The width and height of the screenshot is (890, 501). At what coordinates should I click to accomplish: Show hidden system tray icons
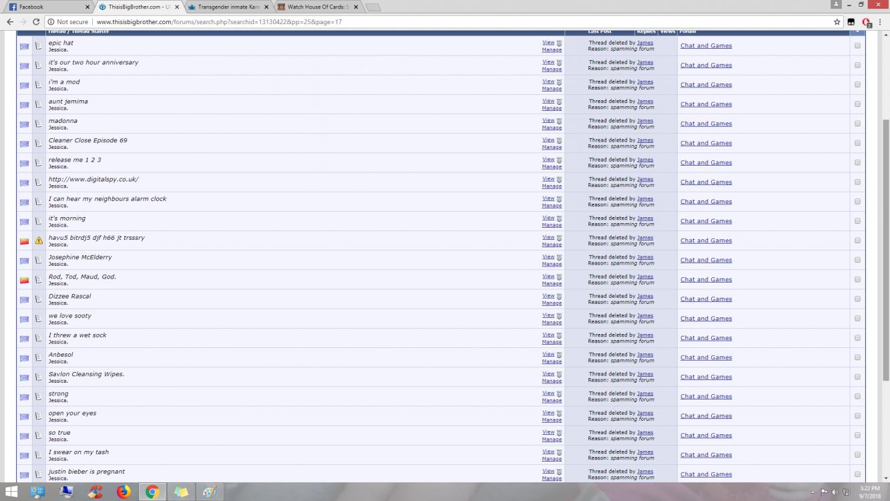point(814,492)
